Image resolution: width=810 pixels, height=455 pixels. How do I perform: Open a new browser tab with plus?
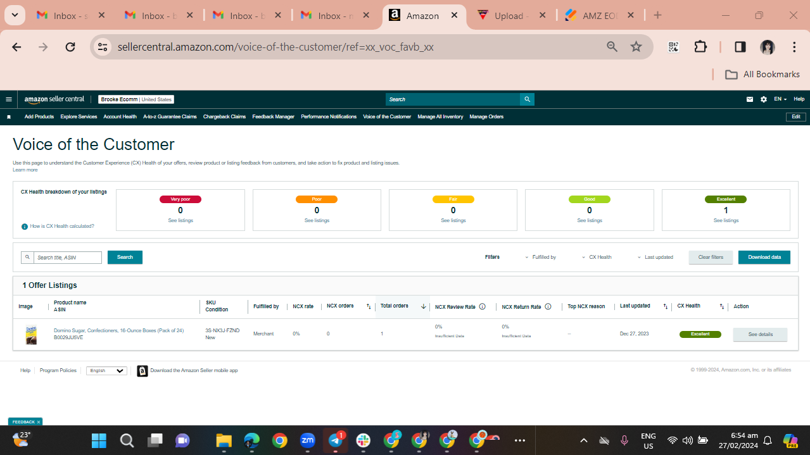657,16
